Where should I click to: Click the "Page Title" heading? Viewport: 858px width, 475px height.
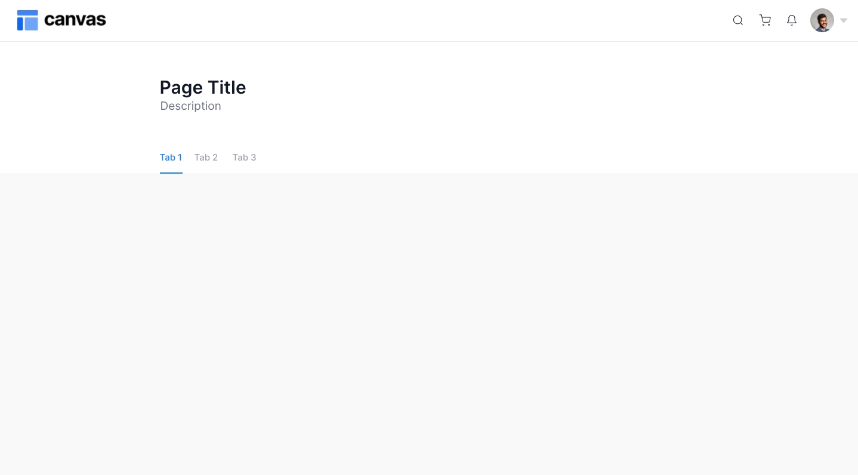203,88
